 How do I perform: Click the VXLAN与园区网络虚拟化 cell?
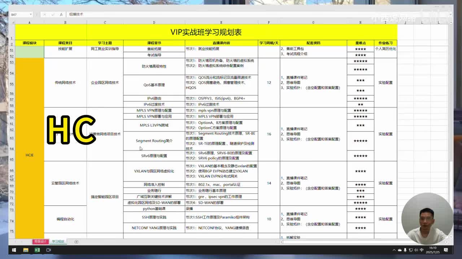pos(154,171)
